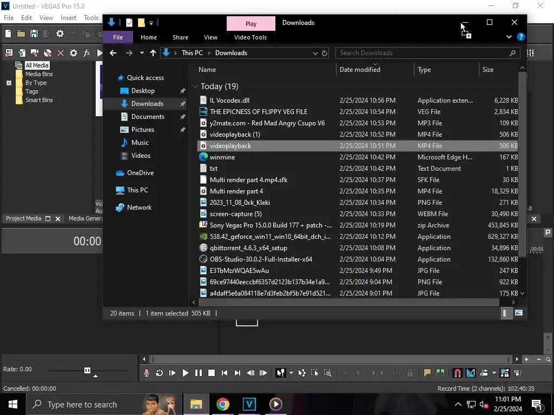Screen dimensions: 554x415
Task: Click playback Rate slider handle
Action: click(x=87, y=370)
